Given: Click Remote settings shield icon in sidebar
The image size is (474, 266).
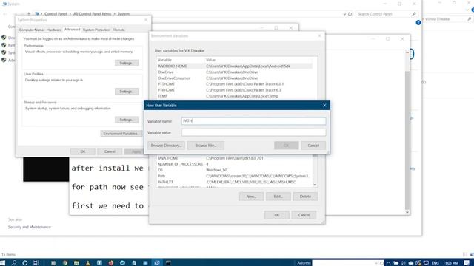Looking at the screenshot, I should click(x=4, y=45).
